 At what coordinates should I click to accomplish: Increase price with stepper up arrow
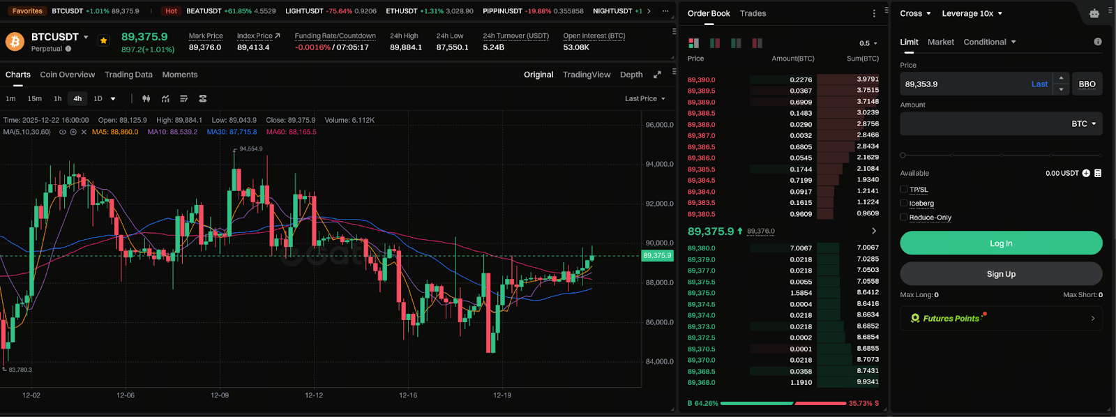click(1061, 78)
